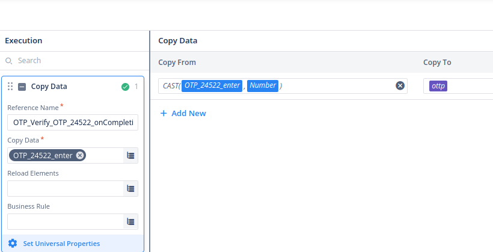The image size is (493, 252).
Task: Open Set Universal Properties link
Action: pyautogui.click(x=61, y=244)
